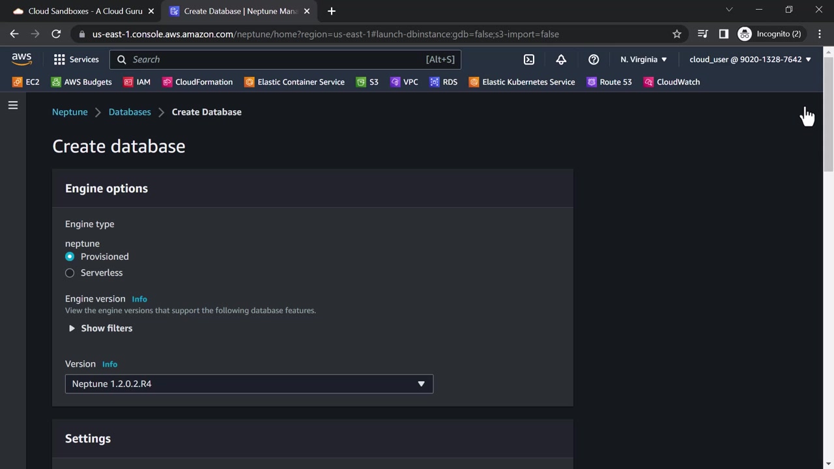Open the CloudFormation shortcut

click(x=197, y=82)
